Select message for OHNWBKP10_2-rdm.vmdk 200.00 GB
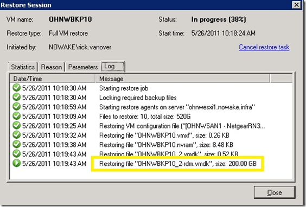Viewport: 306px width, 207px height. point(178,164)
